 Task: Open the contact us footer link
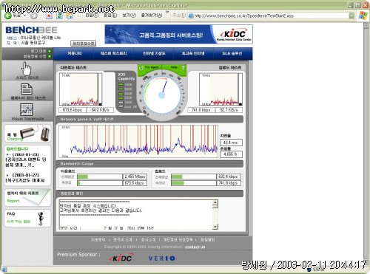pyautogui.click(x=195, y=247)
